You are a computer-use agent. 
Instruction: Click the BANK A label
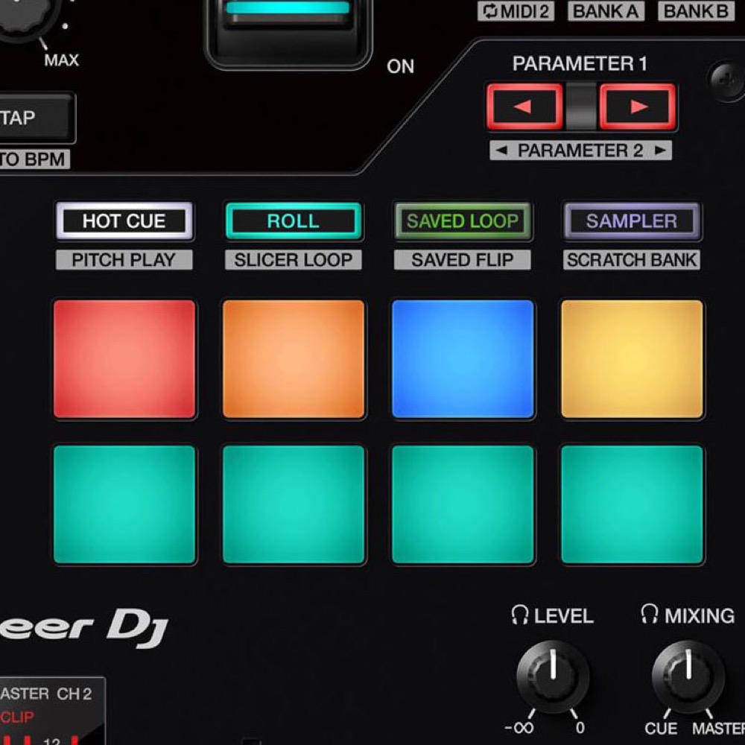pos(606,11)
